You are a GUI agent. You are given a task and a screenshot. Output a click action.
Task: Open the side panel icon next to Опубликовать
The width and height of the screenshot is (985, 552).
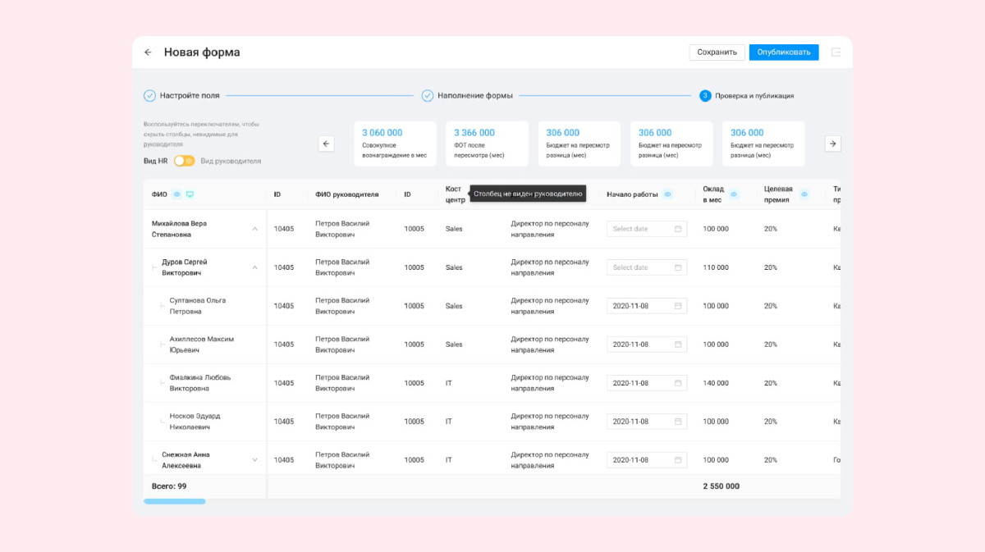pos(836,52)
